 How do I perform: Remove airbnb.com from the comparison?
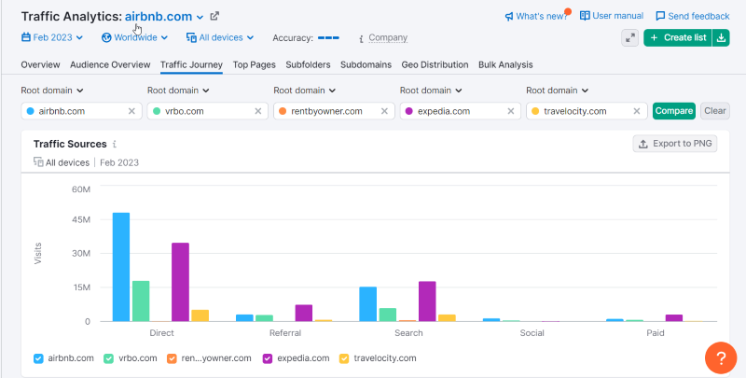(131, 111)
